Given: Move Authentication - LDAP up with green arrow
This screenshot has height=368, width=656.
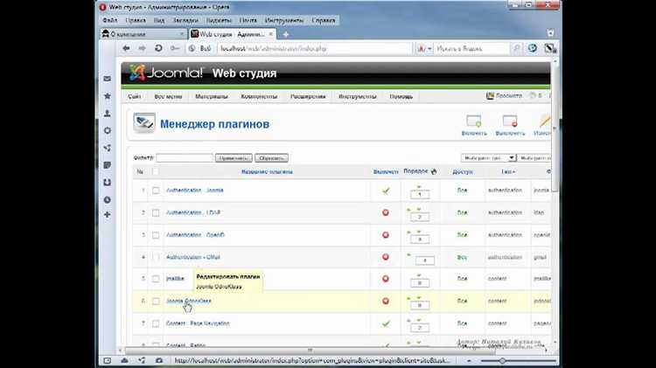Looking at the screenshot, I should [408, 210].
